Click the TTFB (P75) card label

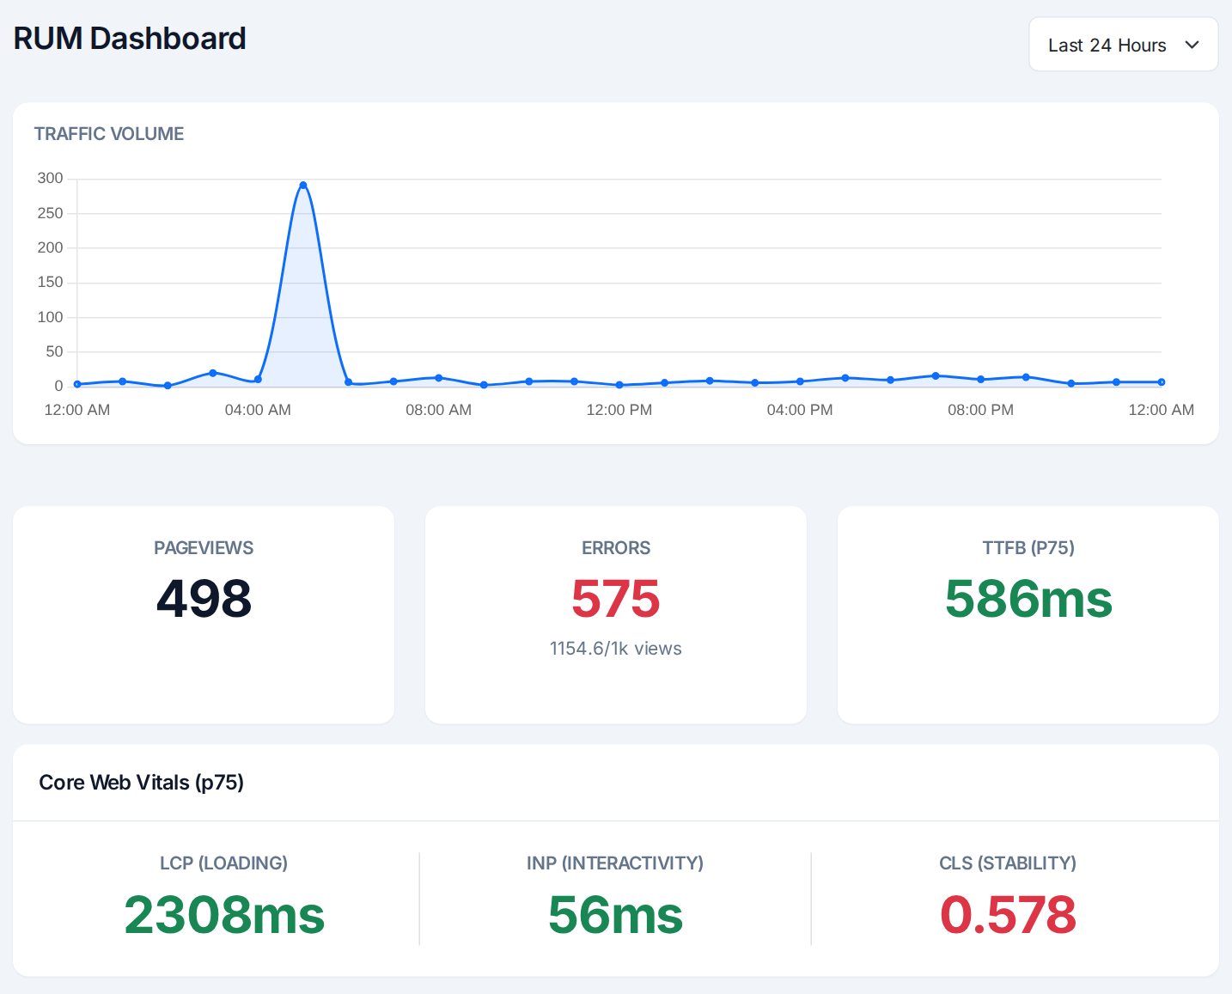point(1028,548)
